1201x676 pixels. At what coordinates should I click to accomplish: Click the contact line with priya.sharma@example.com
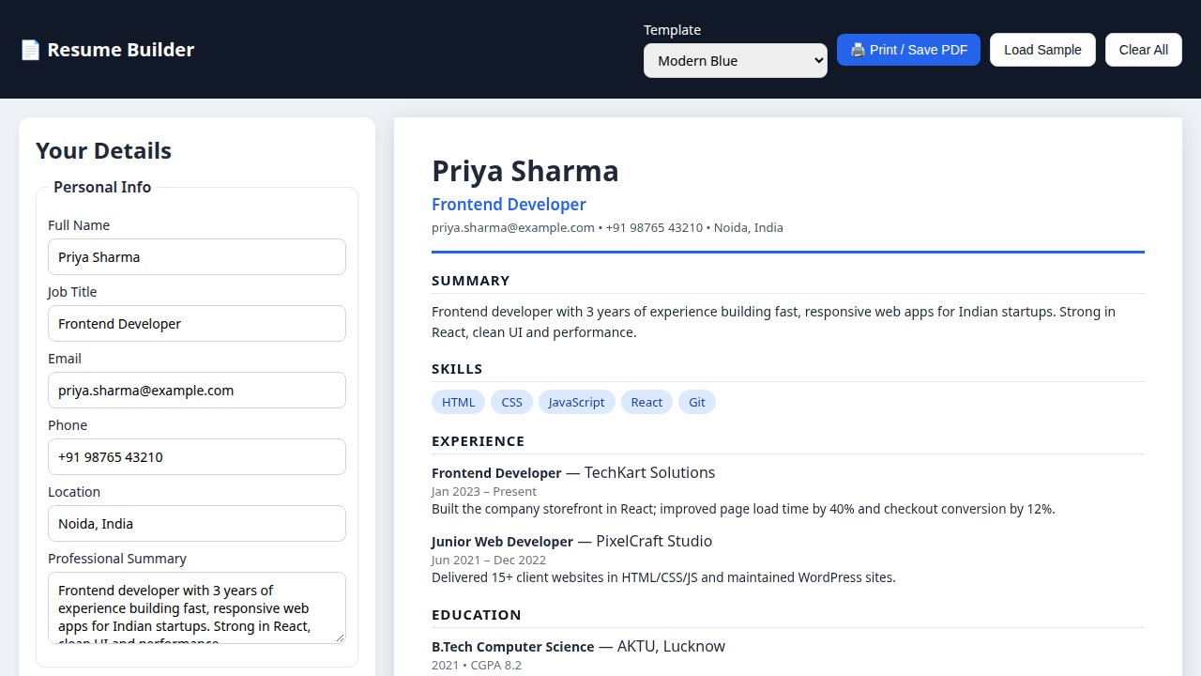tap(607, 227)
